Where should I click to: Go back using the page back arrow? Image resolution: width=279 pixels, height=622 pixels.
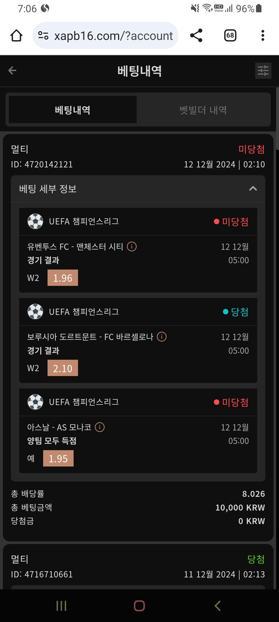click(x=12, y=70)
